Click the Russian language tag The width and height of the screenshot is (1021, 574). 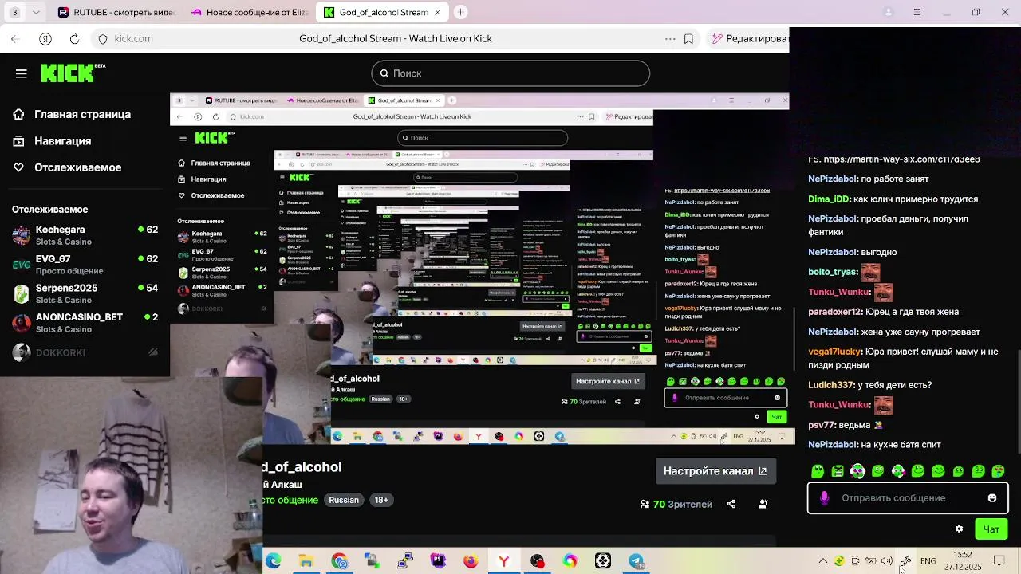click(x=344, y=500)
